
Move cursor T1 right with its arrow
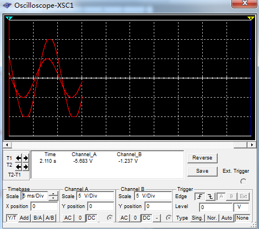pos(26,158)
